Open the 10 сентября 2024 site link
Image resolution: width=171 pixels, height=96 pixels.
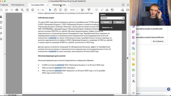pyautogui.click(x=149, y=29)
